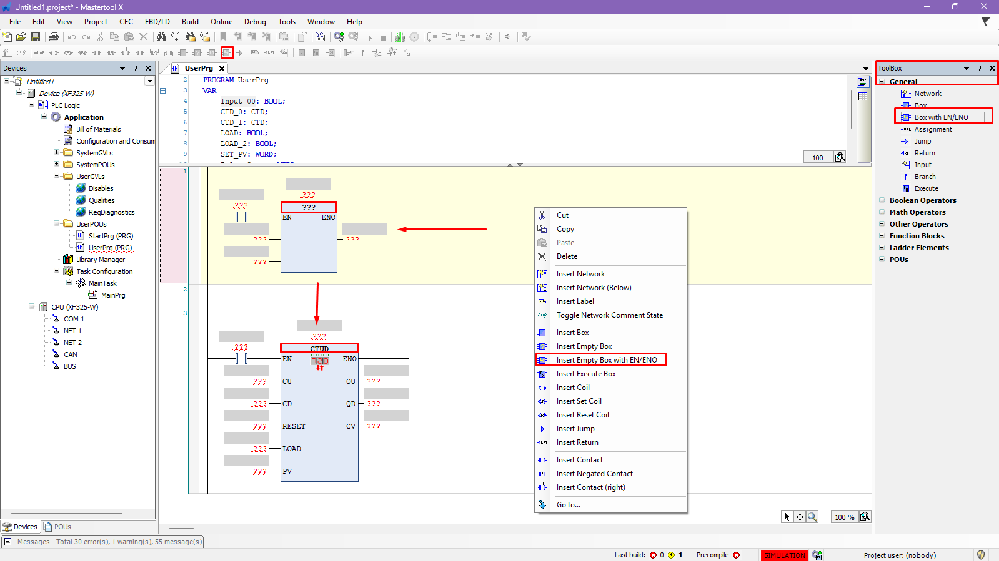Click the Open project folder icon
The image size is (999, 561).
(21, 37)
